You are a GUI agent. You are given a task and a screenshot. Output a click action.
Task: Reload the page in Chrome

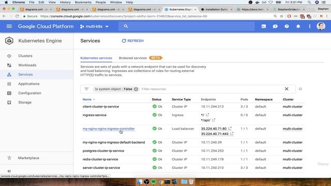tap(17, 16)
